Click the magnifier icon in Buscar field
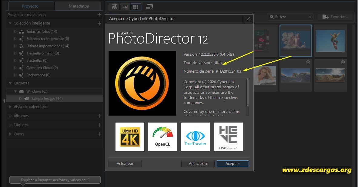Screen dimensions: 358x187 click(272, 17)
